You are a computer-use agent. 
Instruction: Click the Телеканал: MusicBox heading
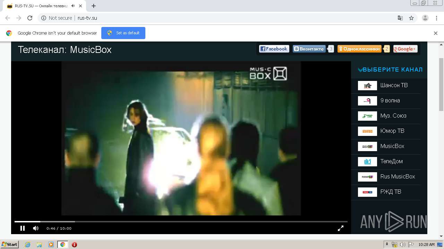[65, 49]
